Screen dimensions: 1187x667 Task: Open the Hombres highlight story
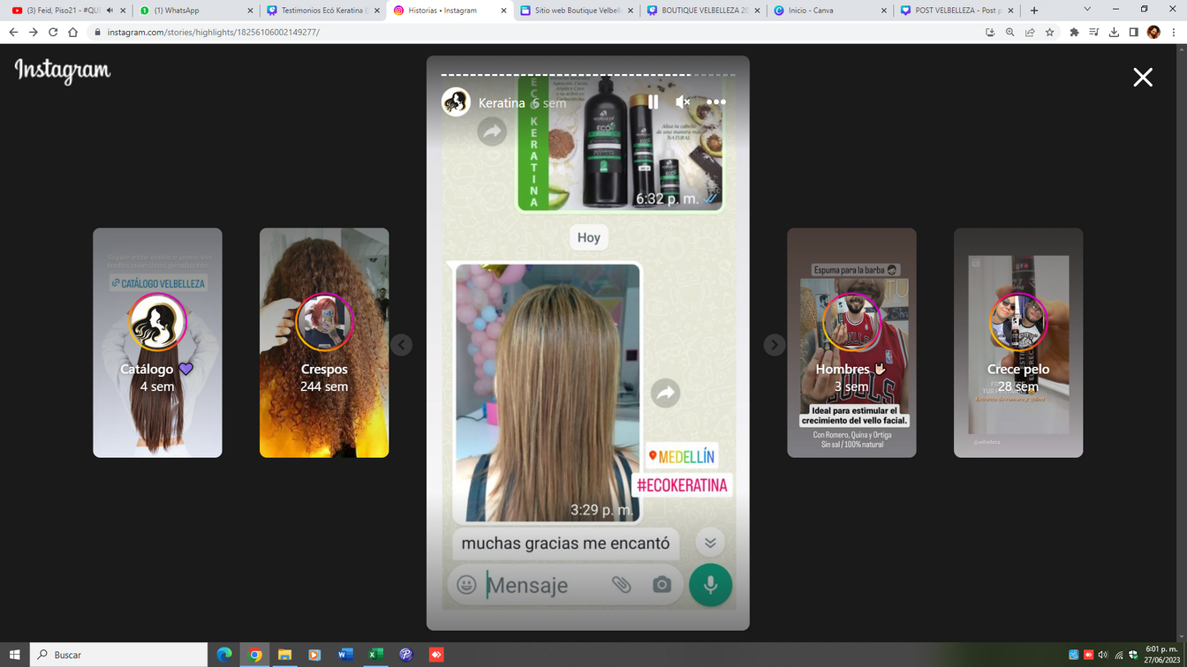(x=851, y=342)
